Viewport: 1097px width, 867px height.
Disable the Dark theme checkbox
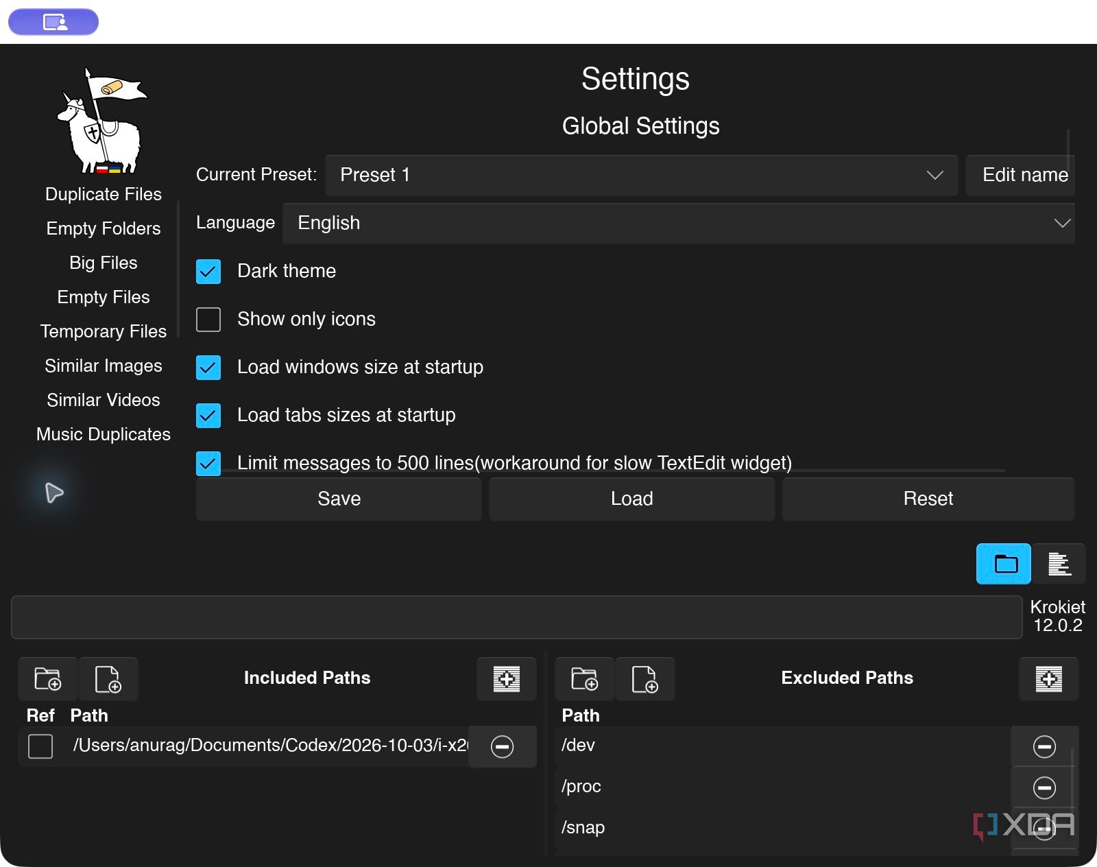[208, 272]
